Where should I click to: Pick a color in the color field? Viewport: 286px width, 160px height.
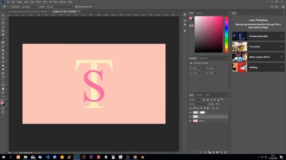point(209,35)
